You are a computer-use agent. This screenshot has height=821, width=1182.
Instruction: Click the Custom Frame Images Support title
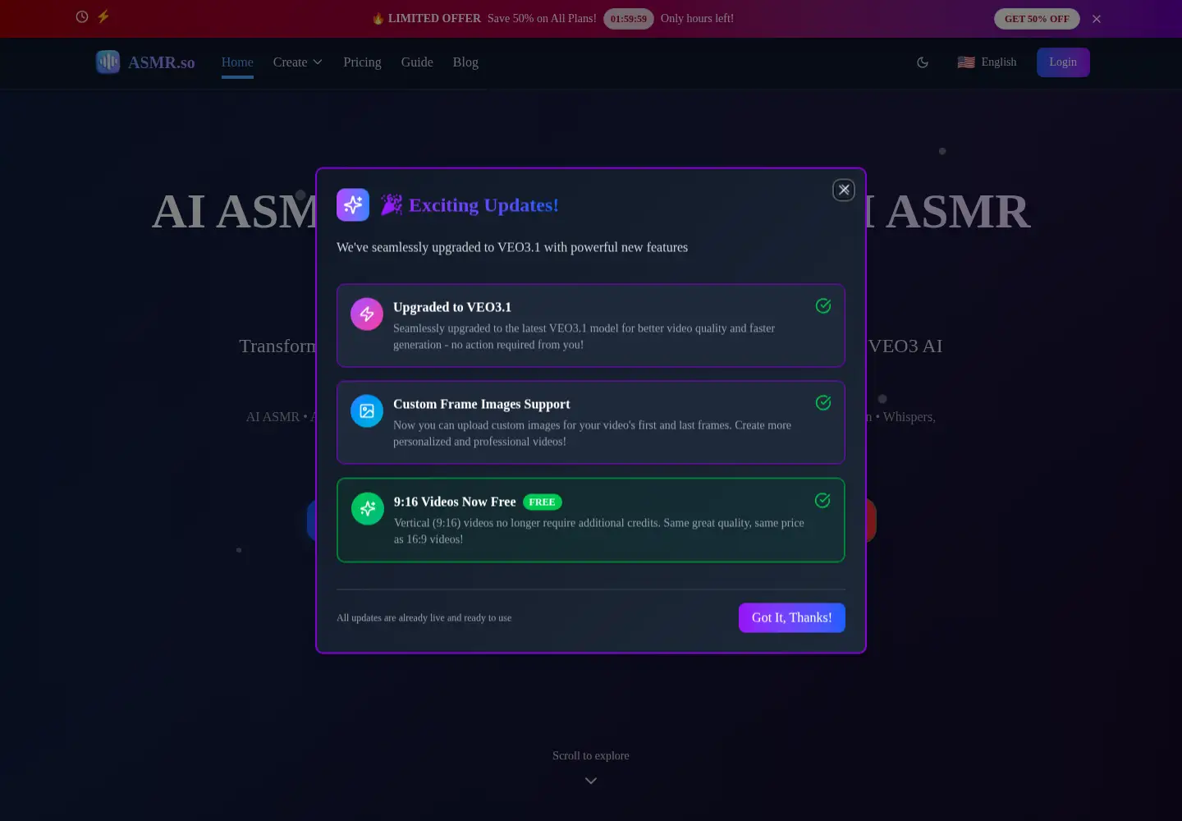click(x=482, y=404)
